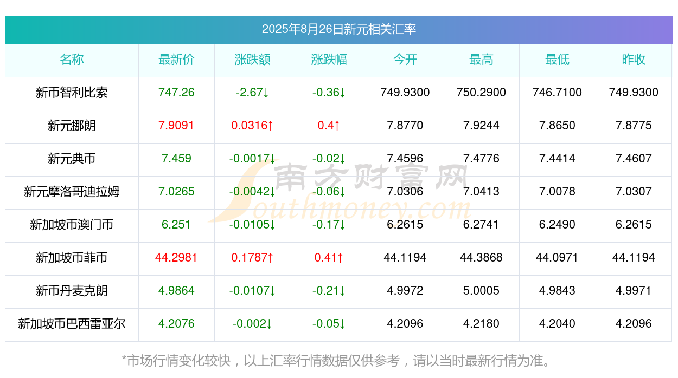Click open value 7.4596
Screen dimensions: 678x378
(405, 159)
